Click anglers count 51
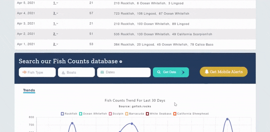The image size is (270, 132). pos(91,34)
